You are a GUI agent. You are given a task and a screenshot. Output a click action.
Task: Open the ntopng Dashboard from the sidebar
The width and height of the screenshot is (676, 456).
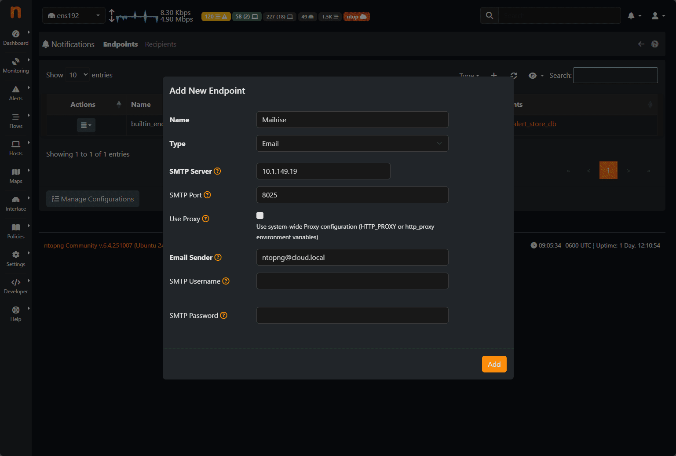click(16, 37)
